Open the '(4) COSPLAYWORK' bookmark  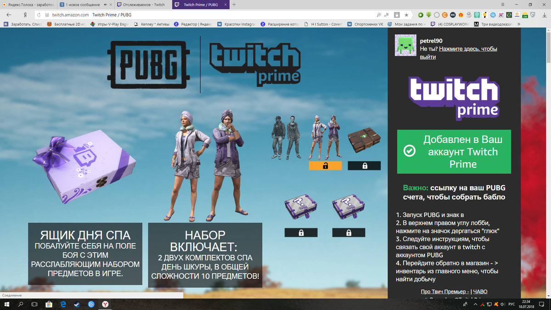(x=450, y=24)
